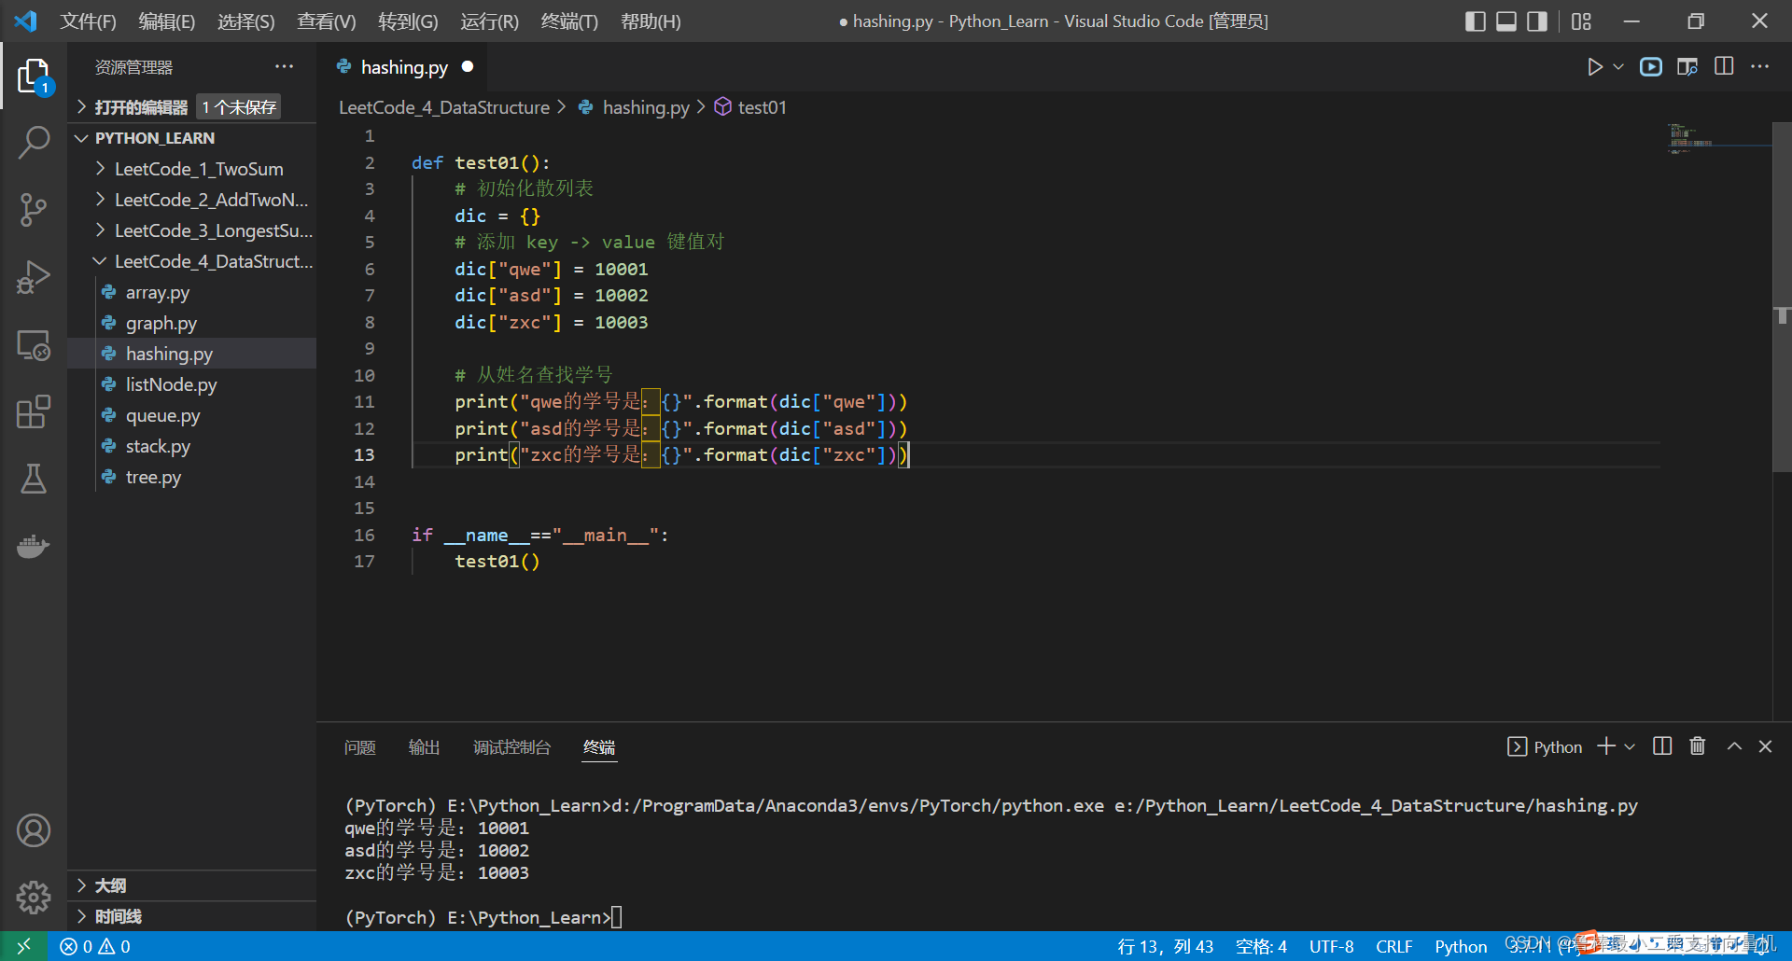Open run options dropdown arrow
Image resolution: width=1792 pixels, height=961 pixels.
pyautogui.click(x=1618, y=66)
